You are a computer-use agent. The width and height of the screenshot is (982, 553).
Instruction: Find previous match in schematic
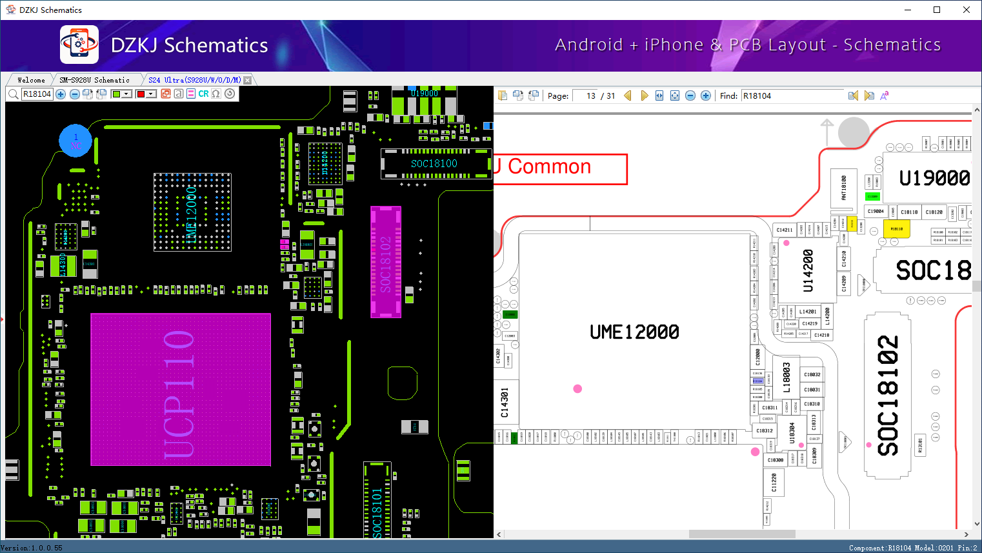click(853, 96)
